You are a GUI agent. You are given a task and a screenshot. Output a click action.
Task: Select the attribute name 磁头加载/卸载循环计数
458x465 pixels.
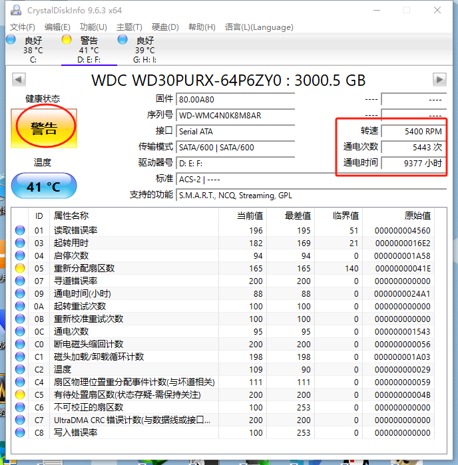(x=99, y=357)
